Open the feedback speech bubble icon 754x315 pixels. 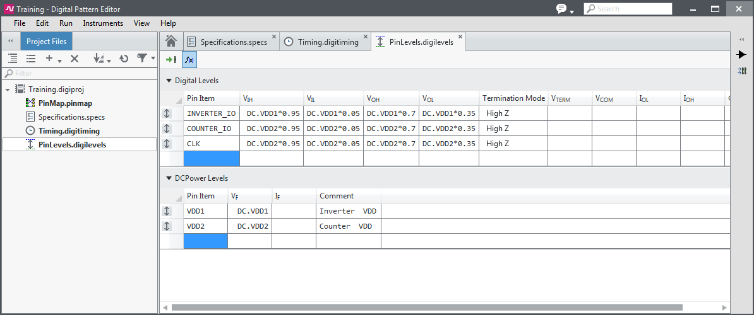pyautogui.click(x=561, y=9)
